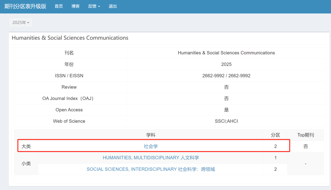
Task: Click the 学科 column header
Action: point(151,135)
